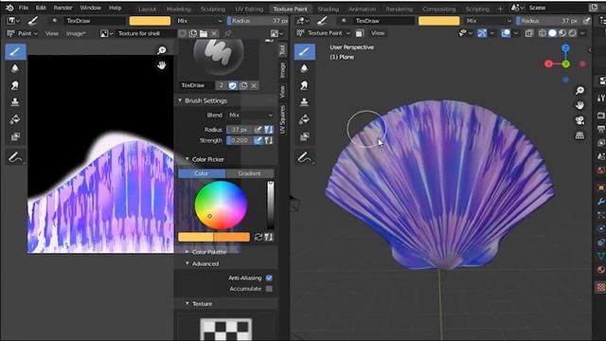Duplicate the TexDraw brush

click(243, 85)
